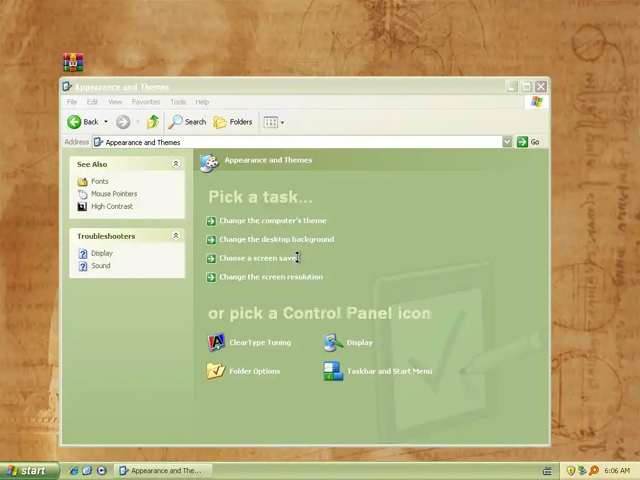The image size is (640, 480).
Task: Open the Display control panel icon
Action: (333, 342)
